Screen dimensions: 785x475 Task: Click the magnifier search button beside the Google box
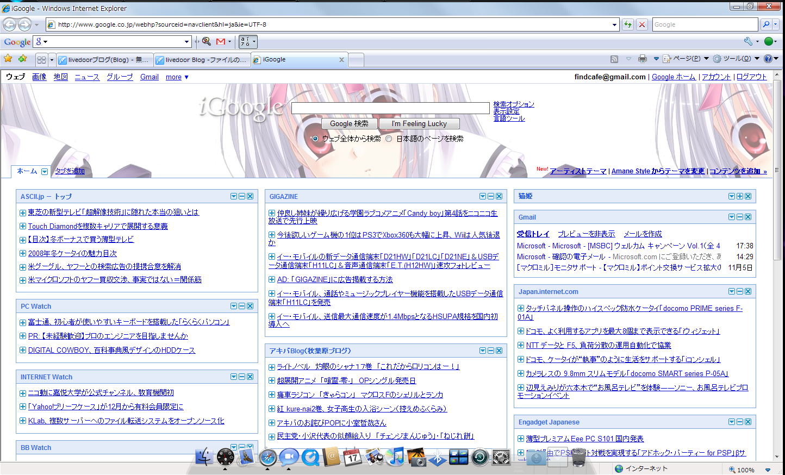tap(765, 24)
